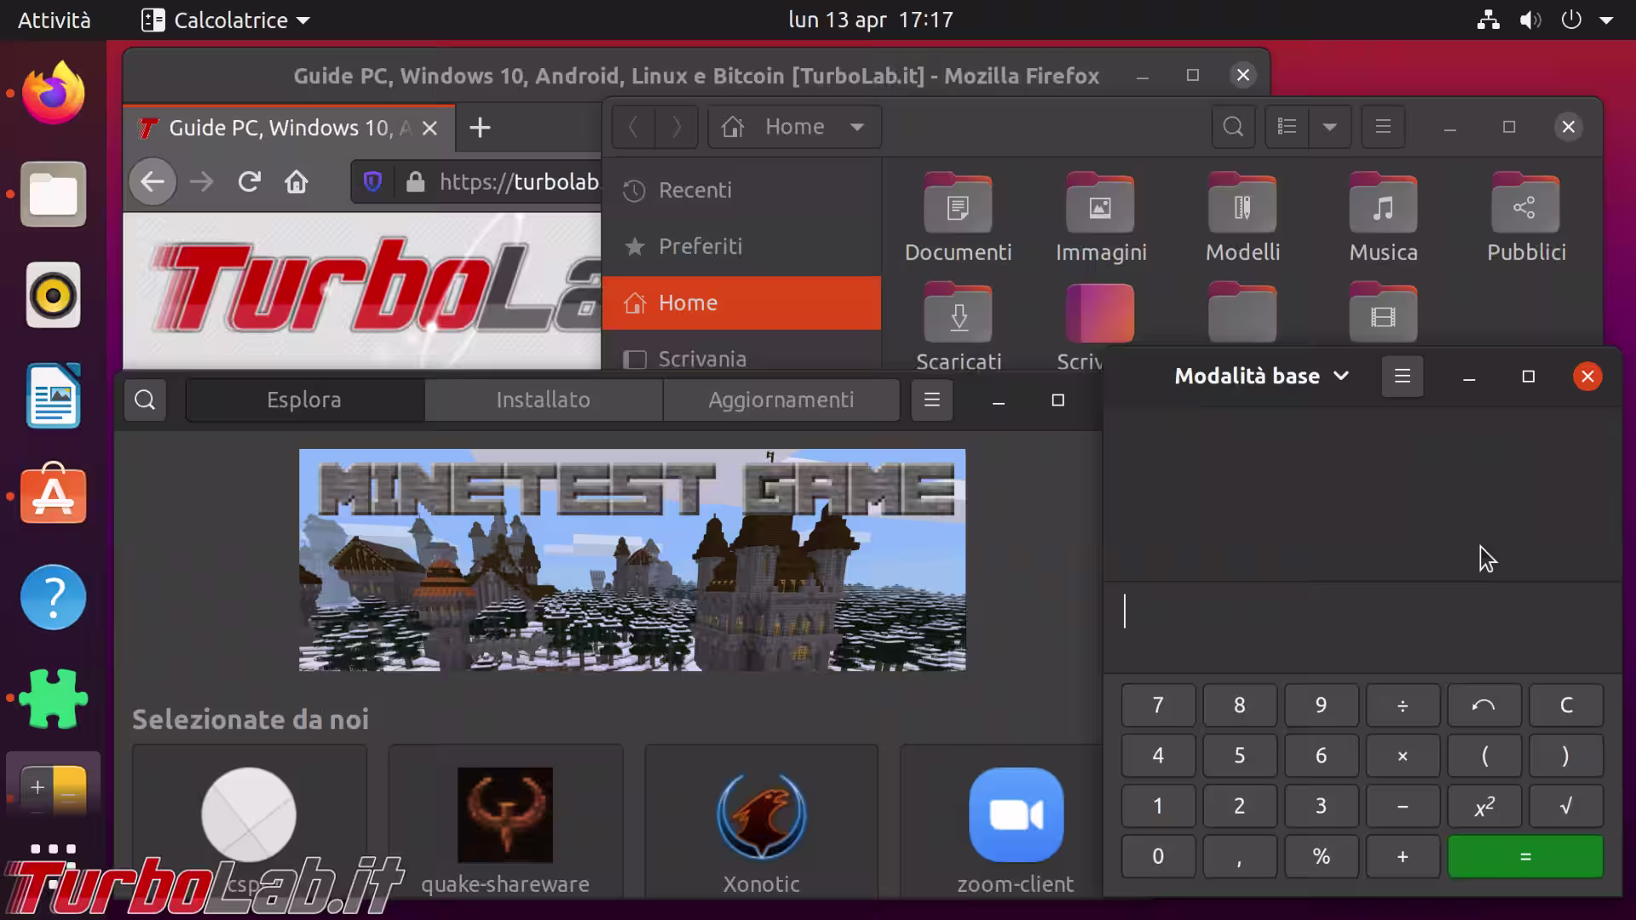
Task: Open the Calcolatrice app menu in top bar
Action: [225, 20]
